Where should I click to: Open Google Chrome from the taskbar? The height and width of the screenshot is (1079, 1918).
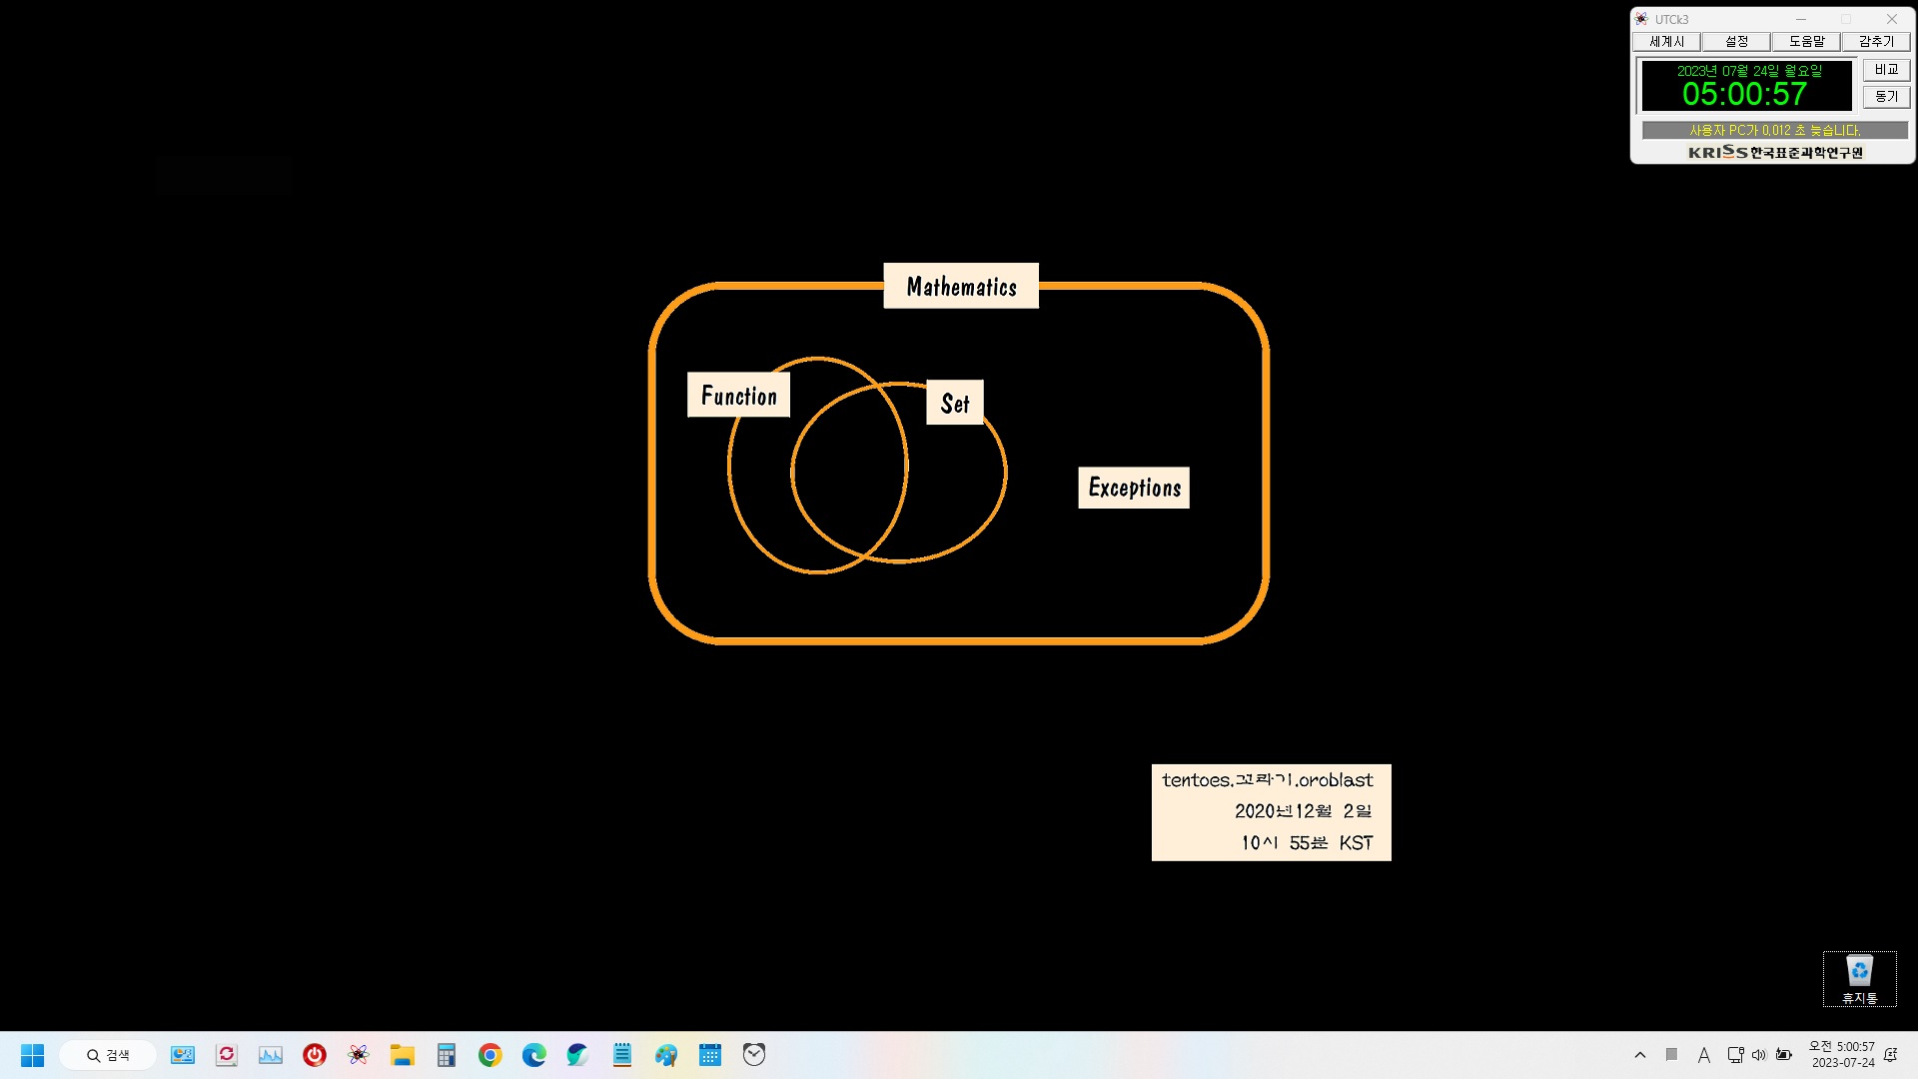pos(489,1055)
